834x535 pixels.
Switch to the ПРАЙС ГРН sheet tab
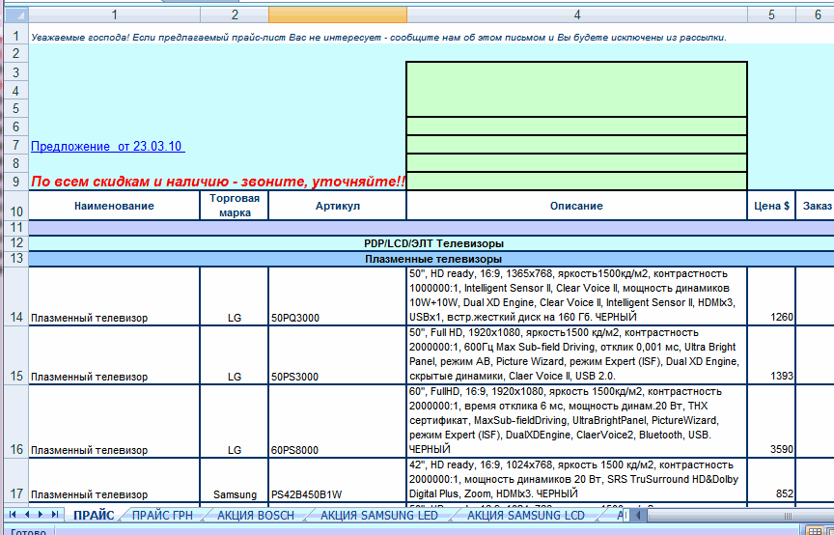[162, 515]
